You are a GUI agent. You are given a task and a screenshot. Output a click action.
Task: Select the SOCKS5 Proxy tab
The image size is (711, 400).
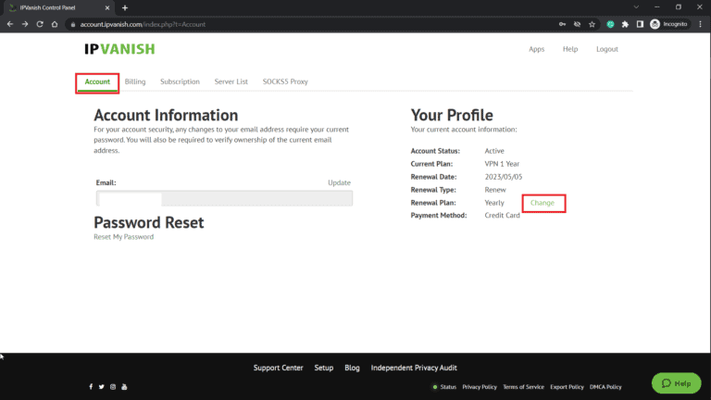tap(285, 81)
